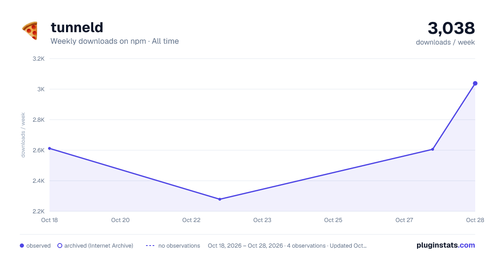Click the tunneld package title
The width and height of the screenshot is (495, 260).
(77, 27)
